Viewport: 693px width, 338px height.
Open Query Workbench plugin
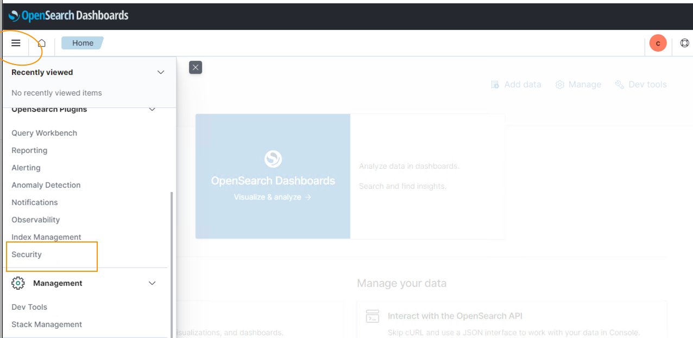[44, 133]
